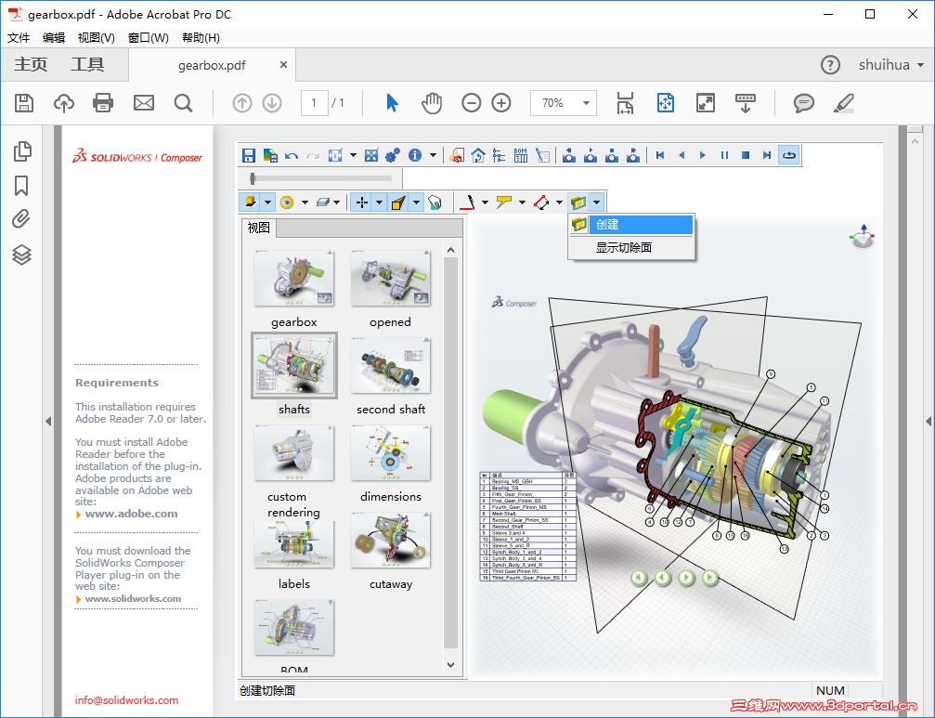Open the 70% zoom level dropdown

586,103
